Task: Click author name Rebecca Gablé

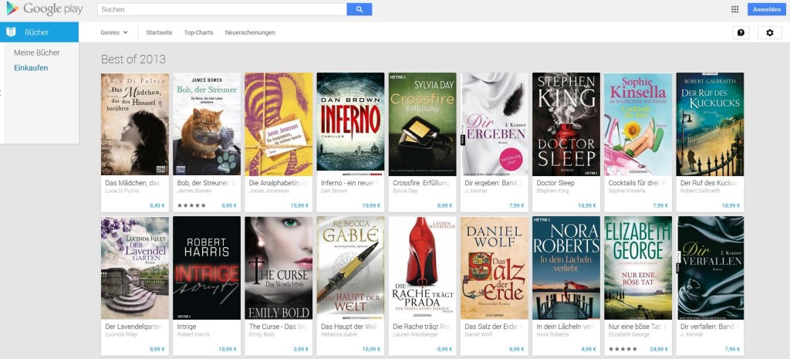Action: tap(341, 335)
